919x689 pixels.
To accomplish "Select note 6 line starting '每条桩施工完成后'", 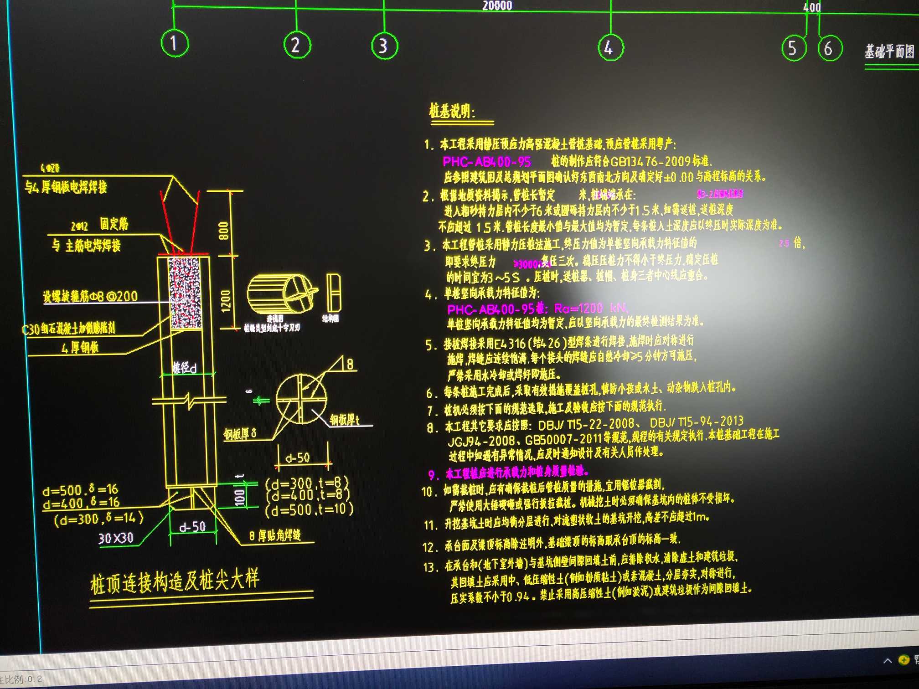I will click(x=581, y=390).
